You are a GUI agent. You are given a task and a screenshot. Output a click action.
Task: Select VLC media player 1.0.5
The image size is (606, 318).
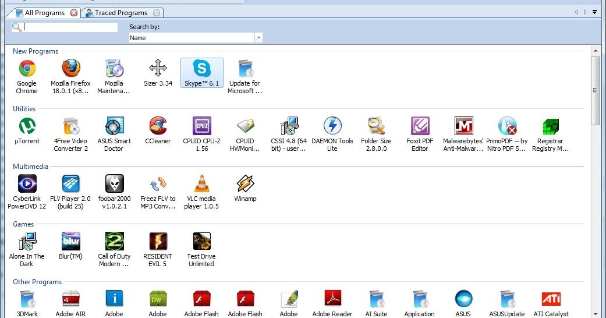point(202,184)
